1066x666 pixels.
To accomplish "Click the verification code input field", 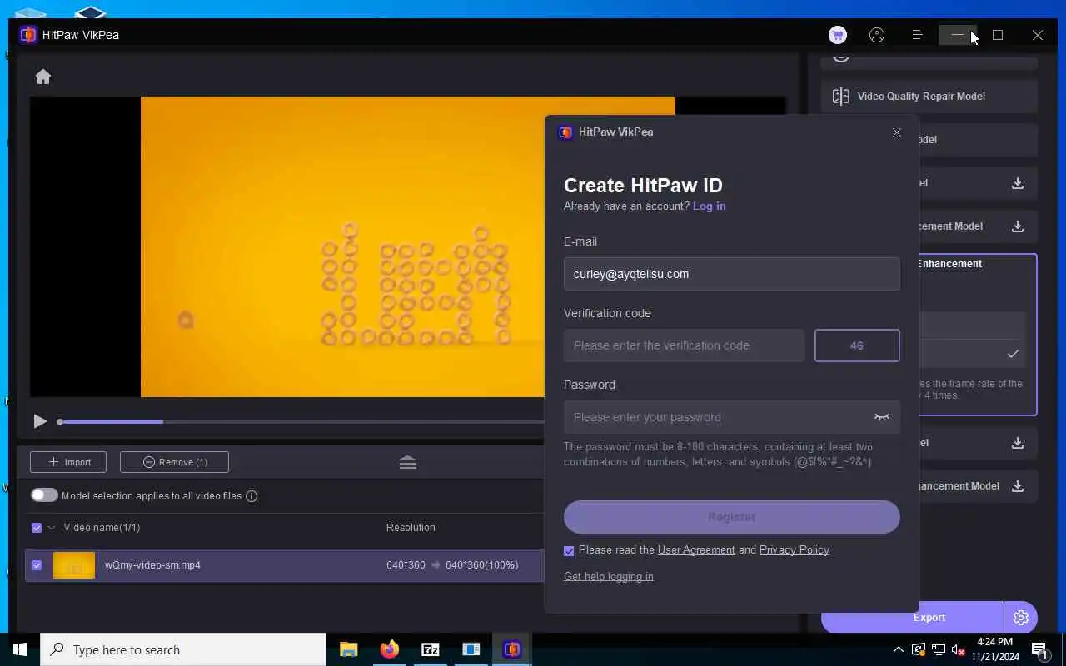I will click(684, 345).
